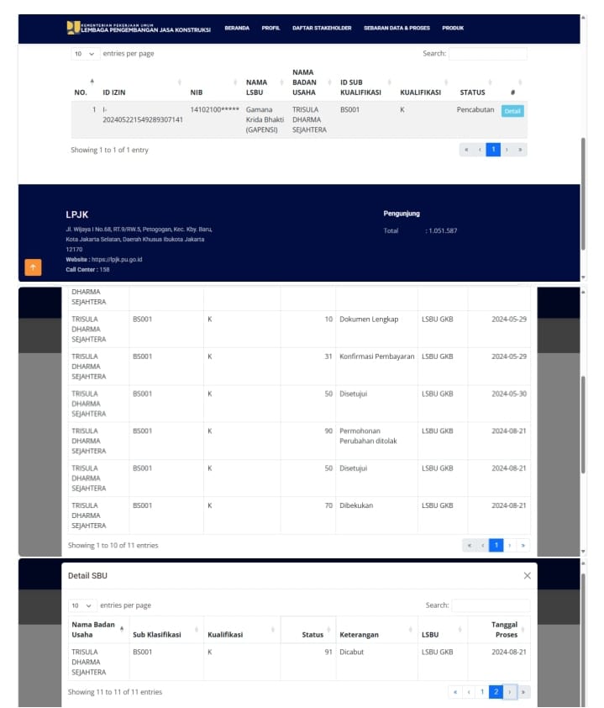Click the Search field in Detail SBU
The width and height of the screenshot is (604, 708).
[491, 605]
